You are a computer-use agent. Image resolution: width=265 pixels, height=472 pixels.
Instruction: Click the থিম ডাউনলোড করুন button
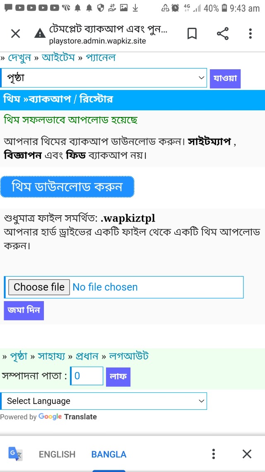(67, 187)
